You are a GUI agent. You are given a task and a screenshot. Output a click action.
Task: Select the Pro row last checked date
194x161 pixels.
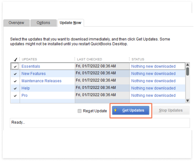[x=102, y=95]
